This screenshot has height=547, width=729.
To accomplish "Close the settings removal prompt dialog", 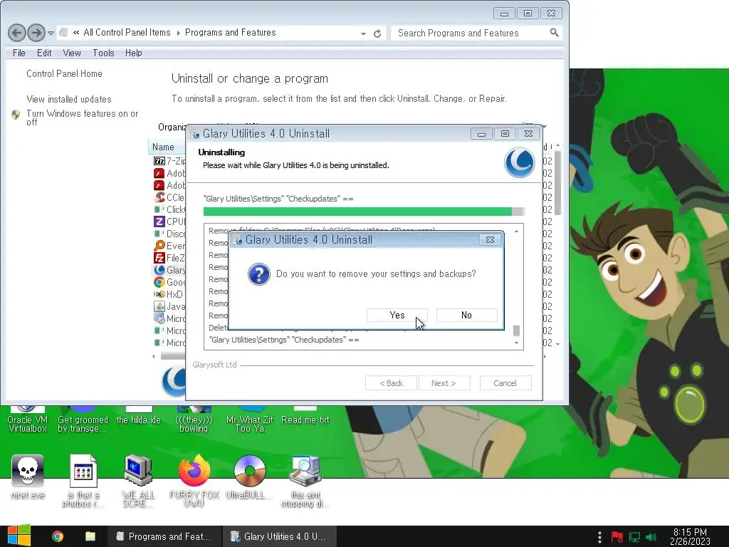I will click(490, 239).
